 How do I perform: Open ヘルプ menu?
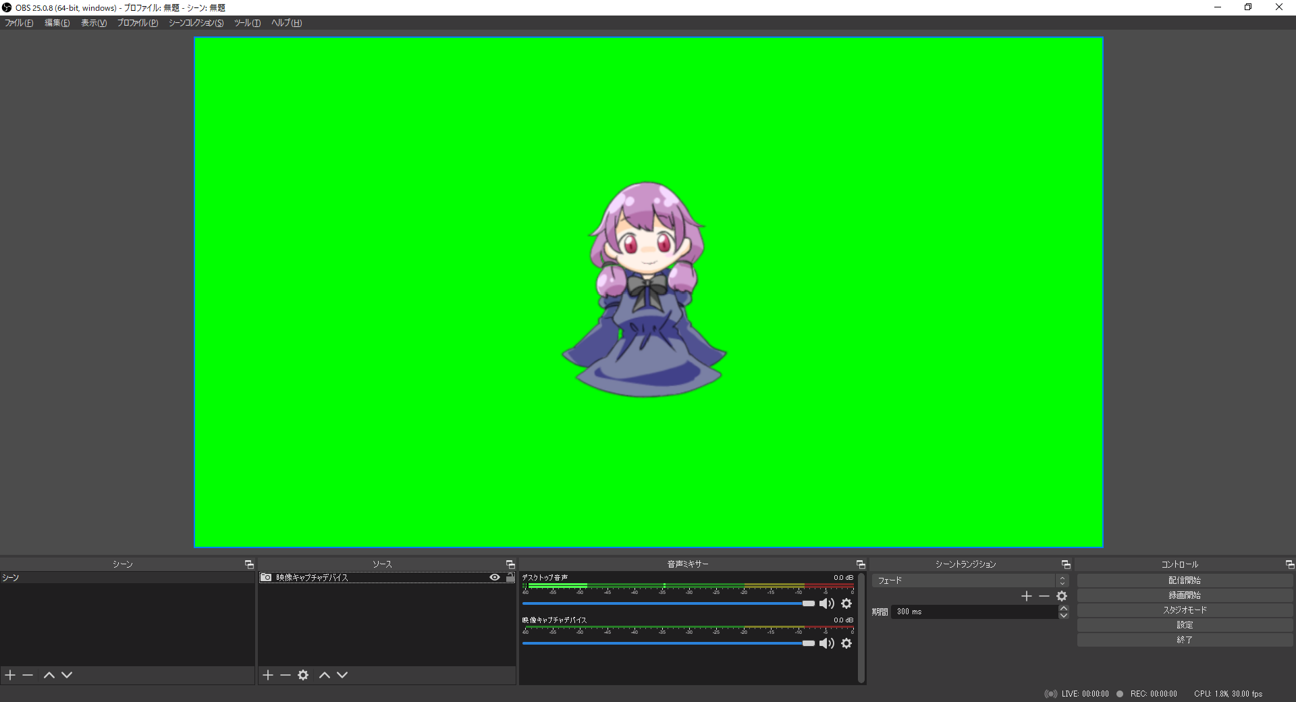coord(286,23)
